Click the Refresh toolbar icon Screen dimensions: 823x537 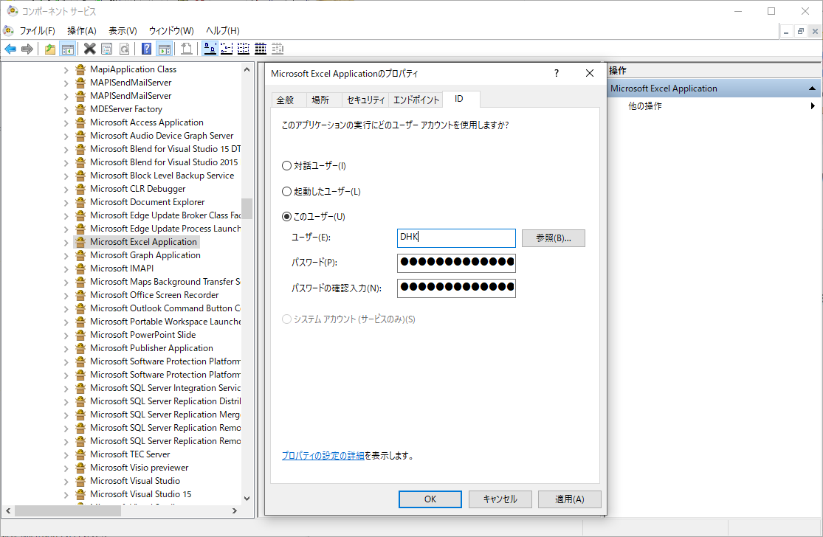pyautogui.click(x=123, y=49)
